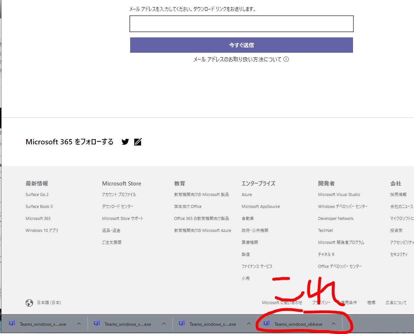Open first Teams_windows_x....exe download item

[x=43, y=324]
